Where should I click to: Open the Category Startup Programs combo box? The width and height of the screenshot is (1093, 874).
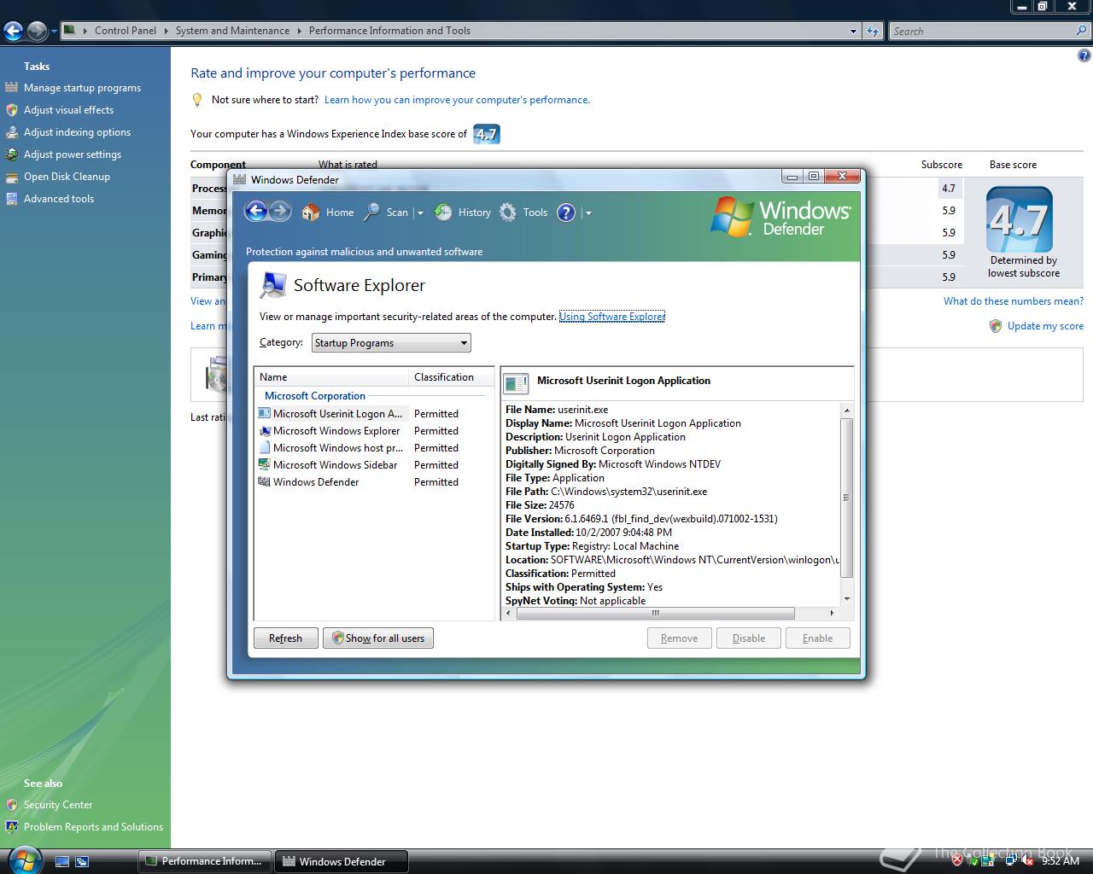tap(391, 343)
